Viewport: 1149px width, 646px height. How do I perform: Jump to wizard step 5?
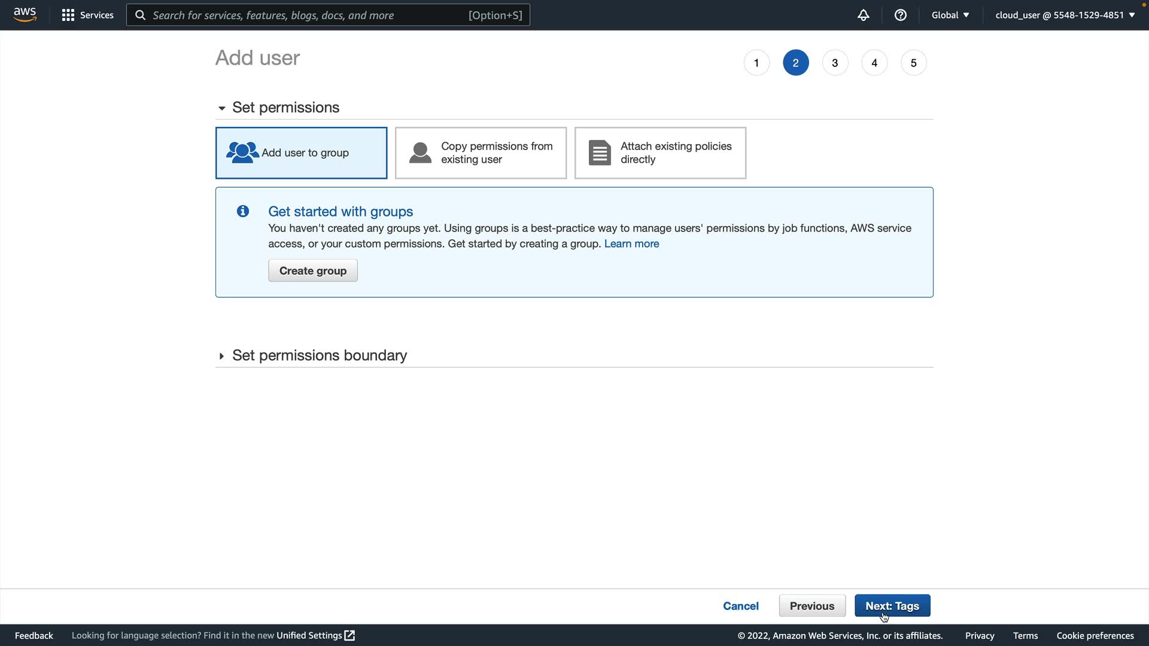tap(913, 63)
